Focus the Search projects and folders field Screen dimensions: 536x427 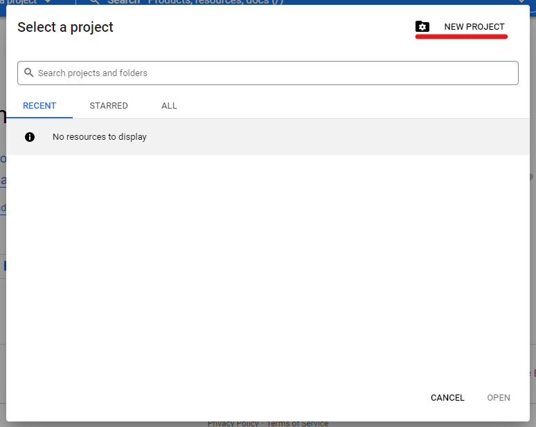(268, 73)
